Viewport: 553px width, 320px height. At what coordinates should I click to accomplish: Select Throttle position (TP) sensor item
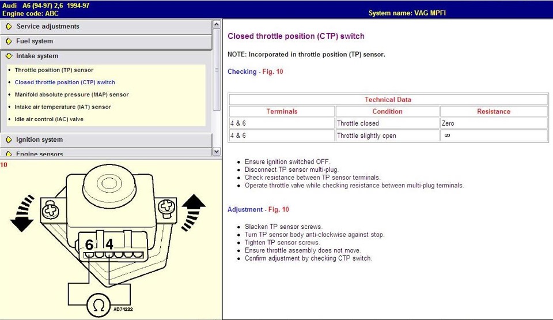pyautogui.click(x=54, y=70)
